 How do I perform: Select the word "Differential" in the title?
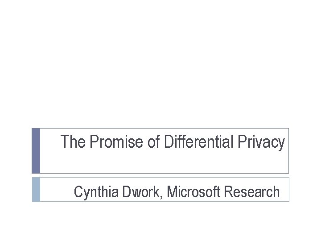pyautogui.click(x=199, y=142)
